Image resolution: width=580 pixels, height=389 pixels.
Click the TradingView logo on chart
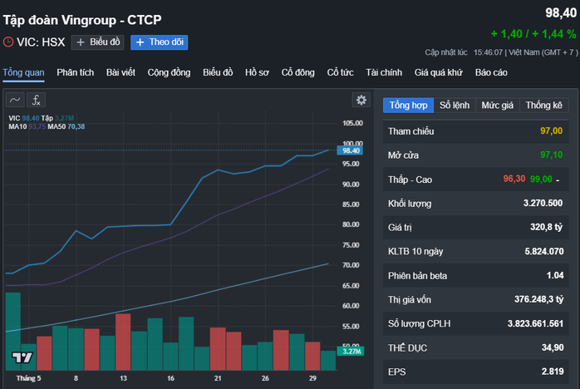(x=22, y=357)
